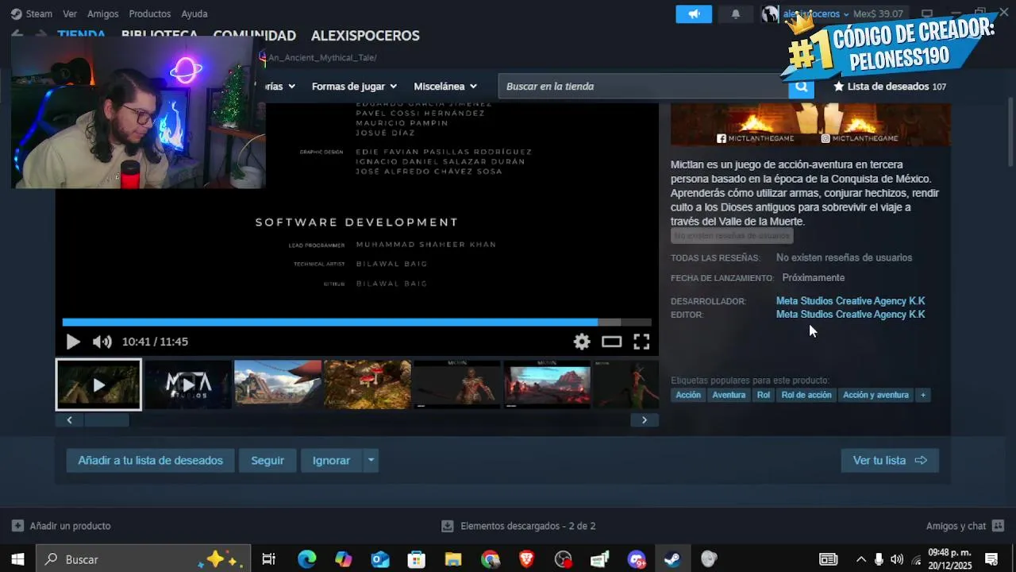Click the Seguir button
This screenshot has height=572, width=1016.
267,460
